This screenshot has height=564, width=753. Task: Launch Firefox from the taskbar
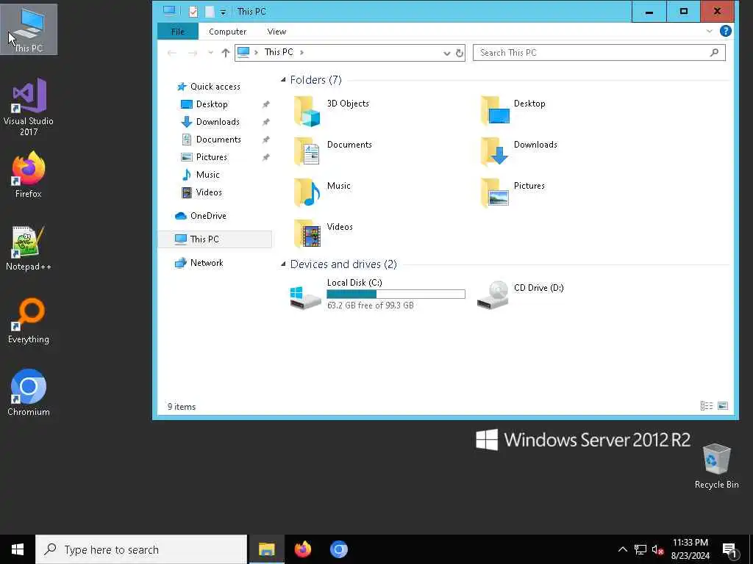tap(302, 549)
